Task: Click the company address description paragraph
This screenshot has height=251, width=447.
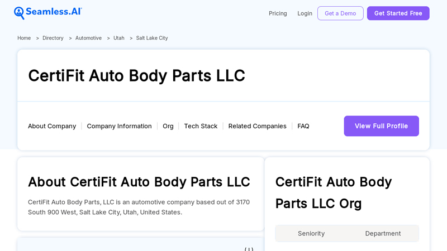Action: tap(139, 207)
